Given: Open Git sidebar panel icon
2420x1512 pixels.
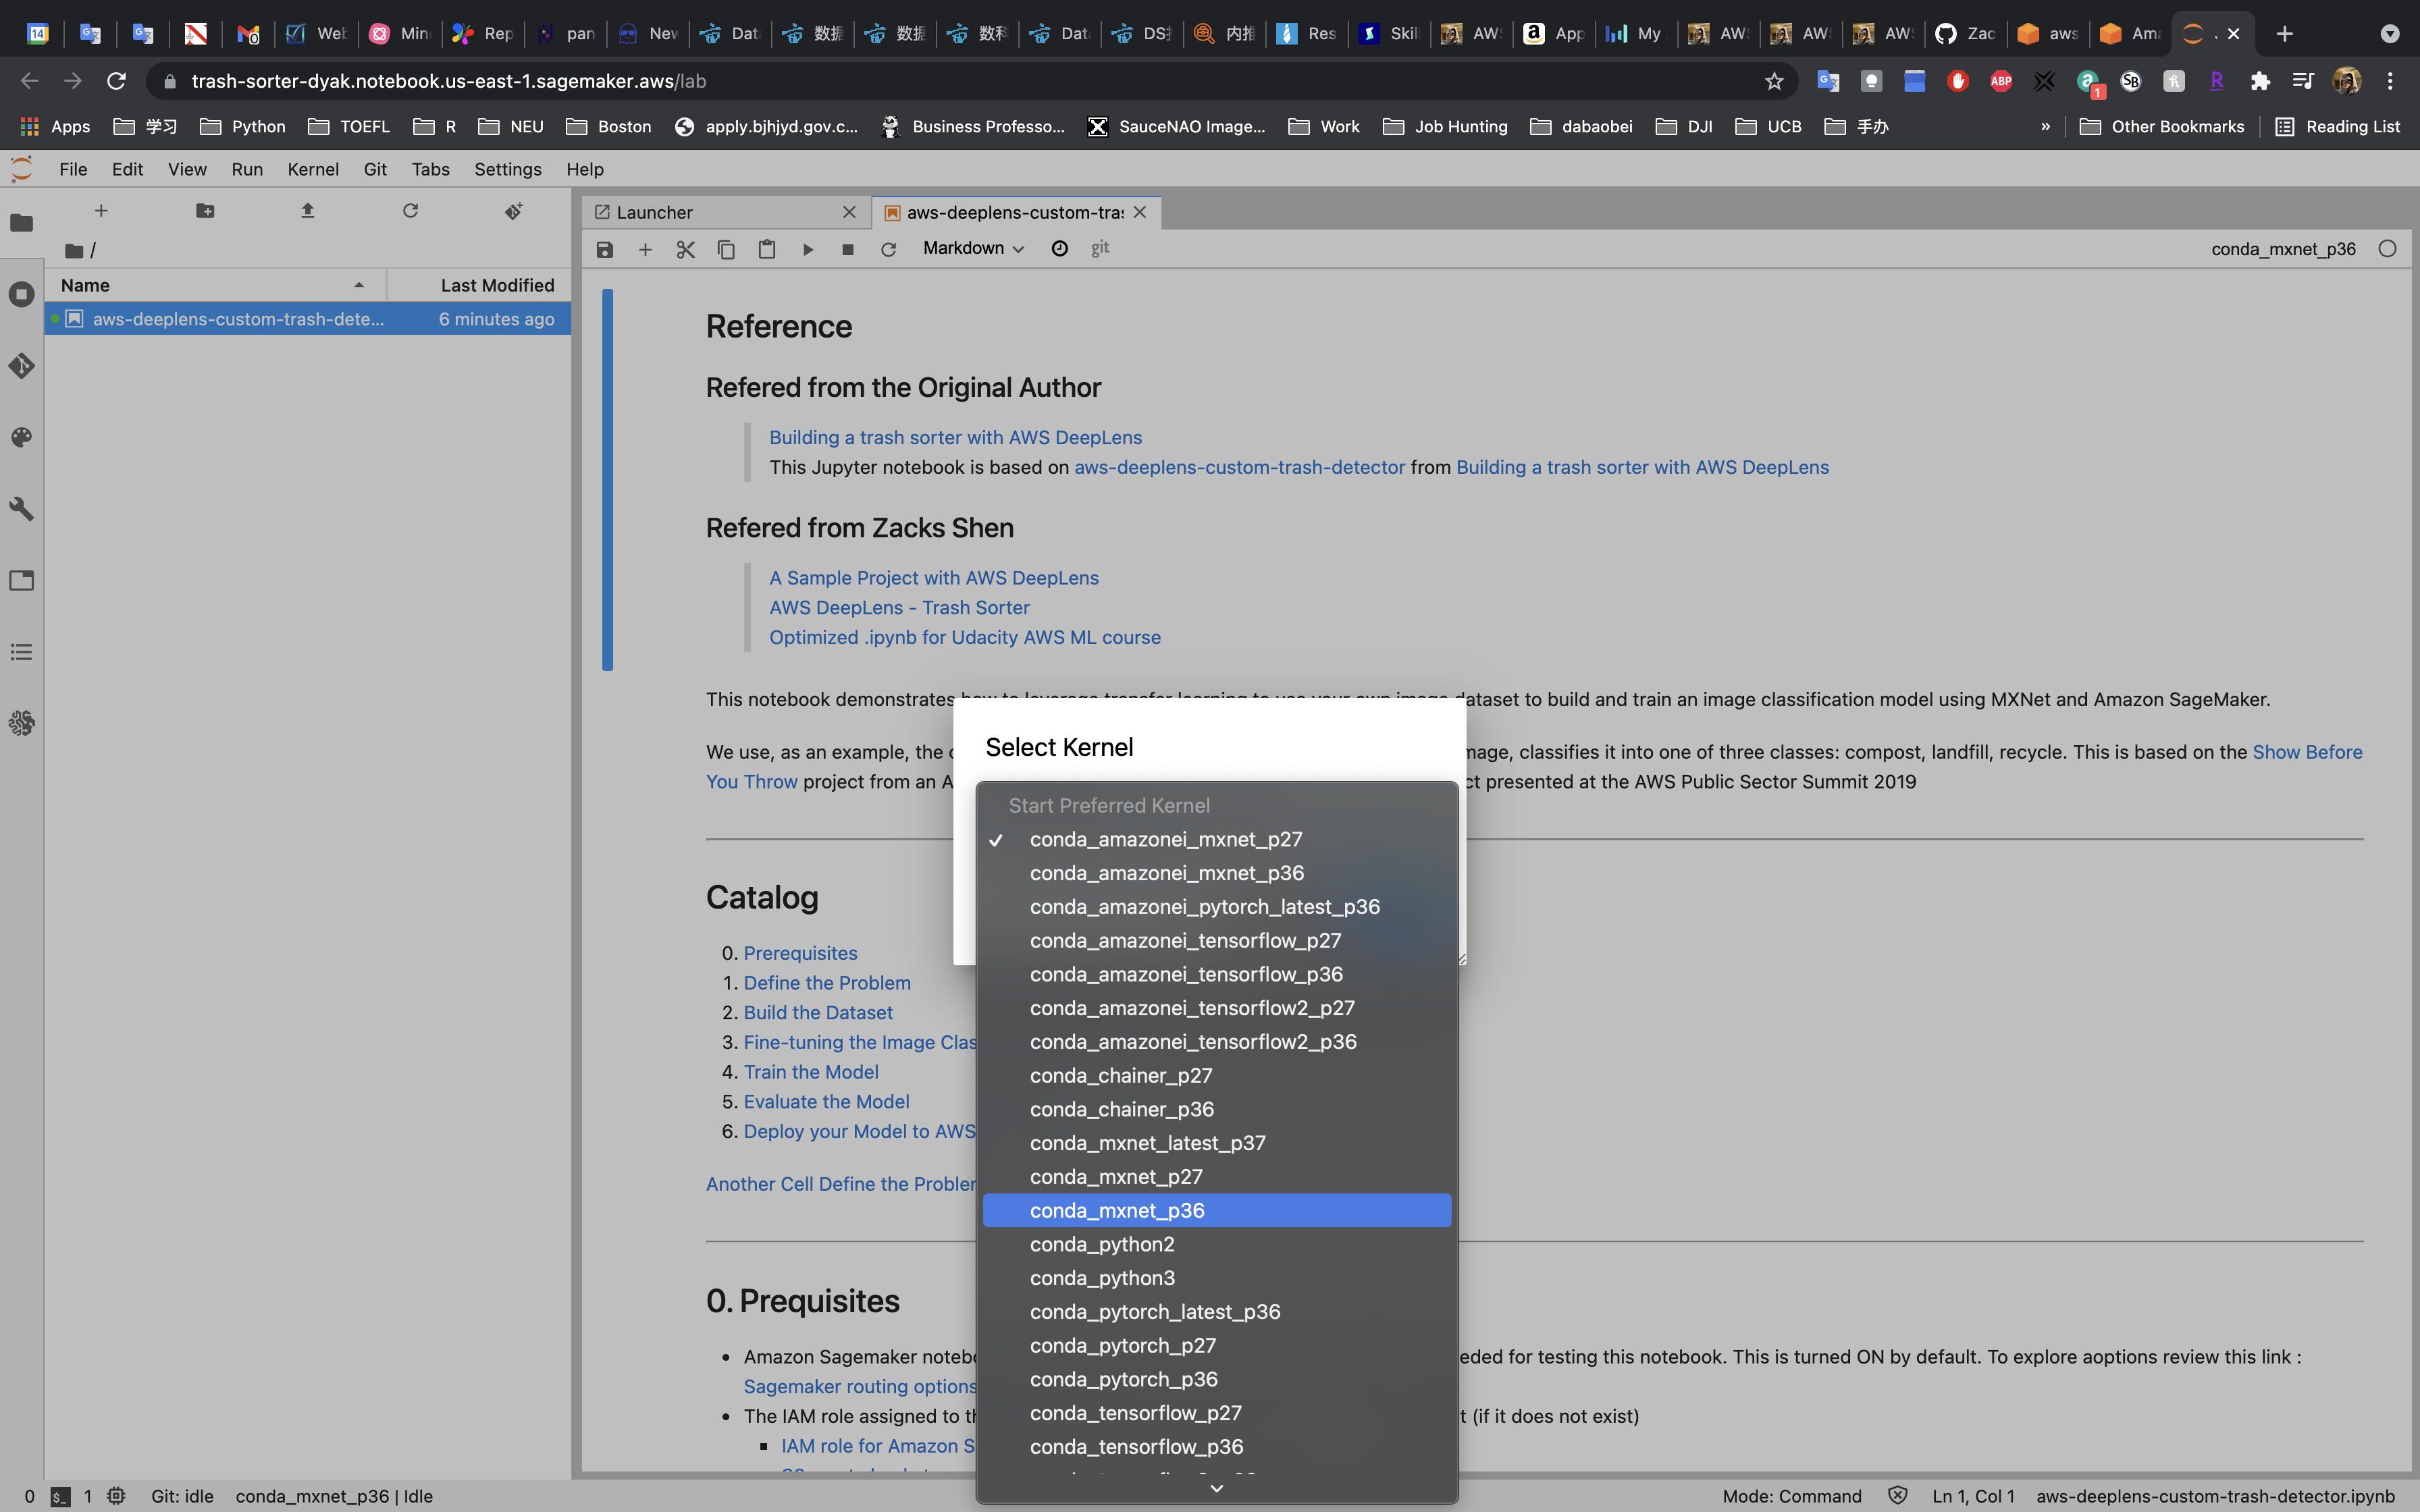Looking at the screenshot, I should (x=22, y=366).
